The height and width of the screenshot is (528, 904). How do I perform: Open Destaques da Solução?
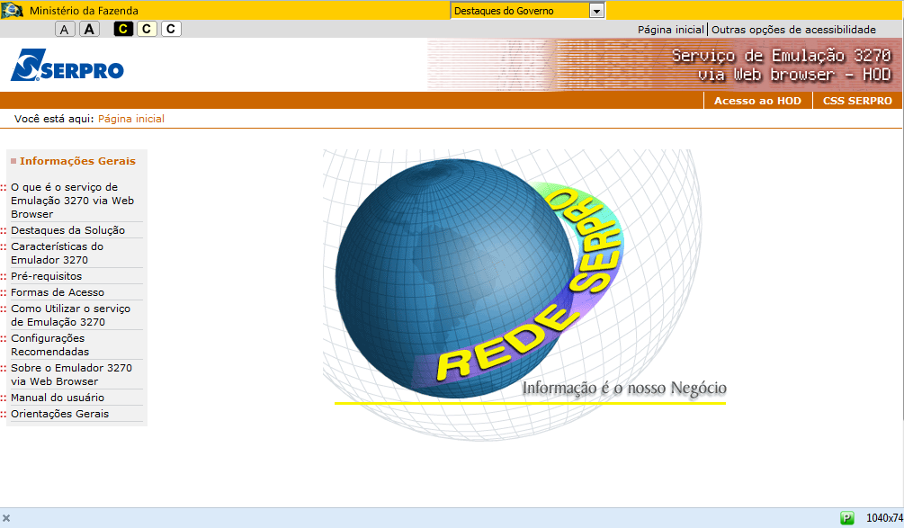tap(68, 230)
